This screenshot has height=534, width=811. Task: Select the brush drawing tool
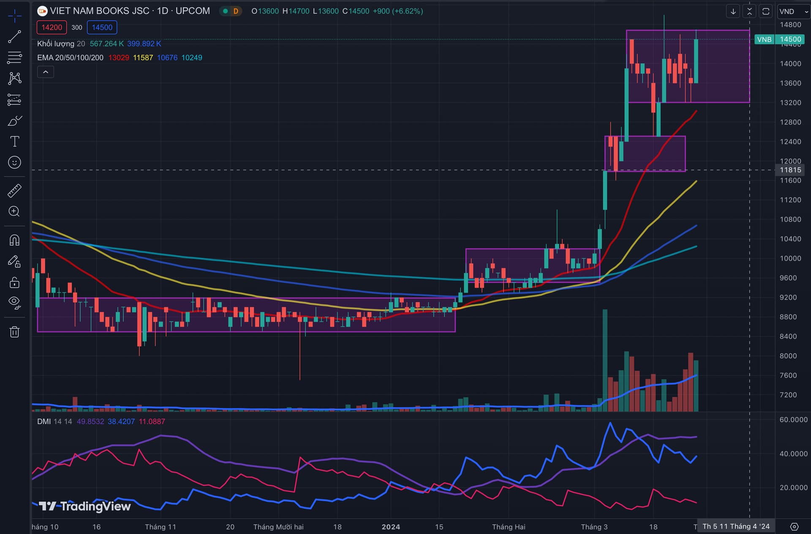pos(14,121)
